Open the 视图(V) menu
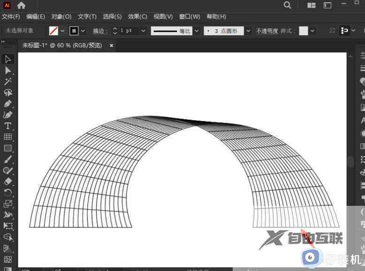The width and height of the screenshot is (365, 271). tap(163, 16)
